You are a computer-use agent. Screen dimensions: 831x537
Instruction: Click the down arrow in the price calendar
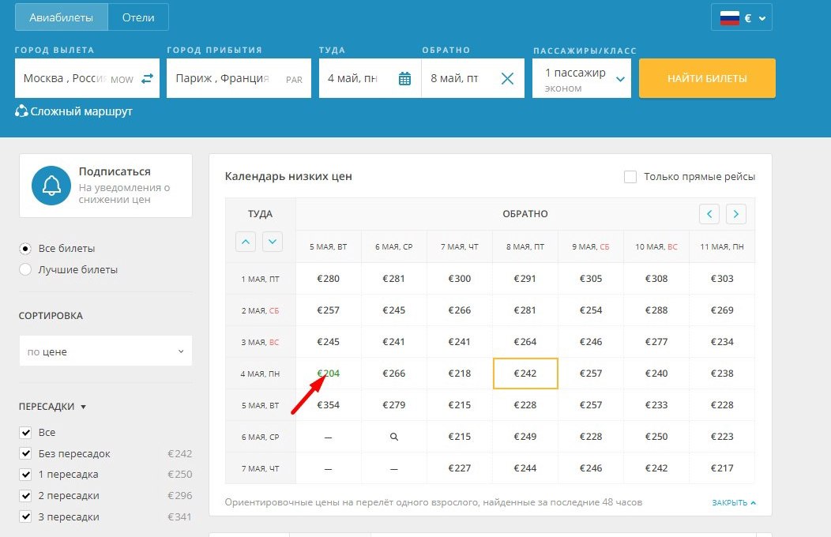(x=273, y=241)
